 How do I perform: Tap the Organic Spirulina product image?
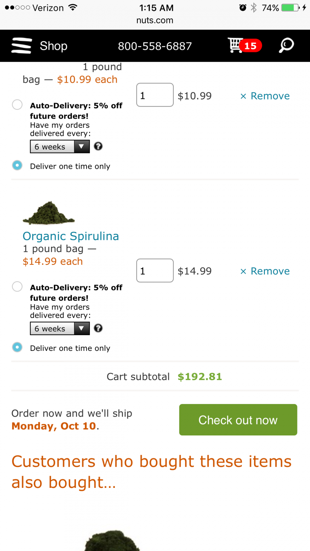pos(49,213)
